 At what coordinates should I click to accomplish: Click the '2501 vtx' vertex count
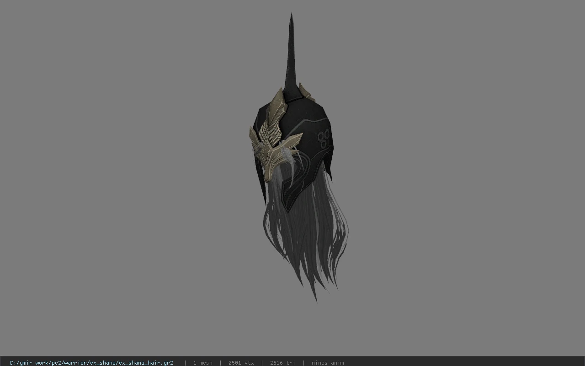click(241, 363)
